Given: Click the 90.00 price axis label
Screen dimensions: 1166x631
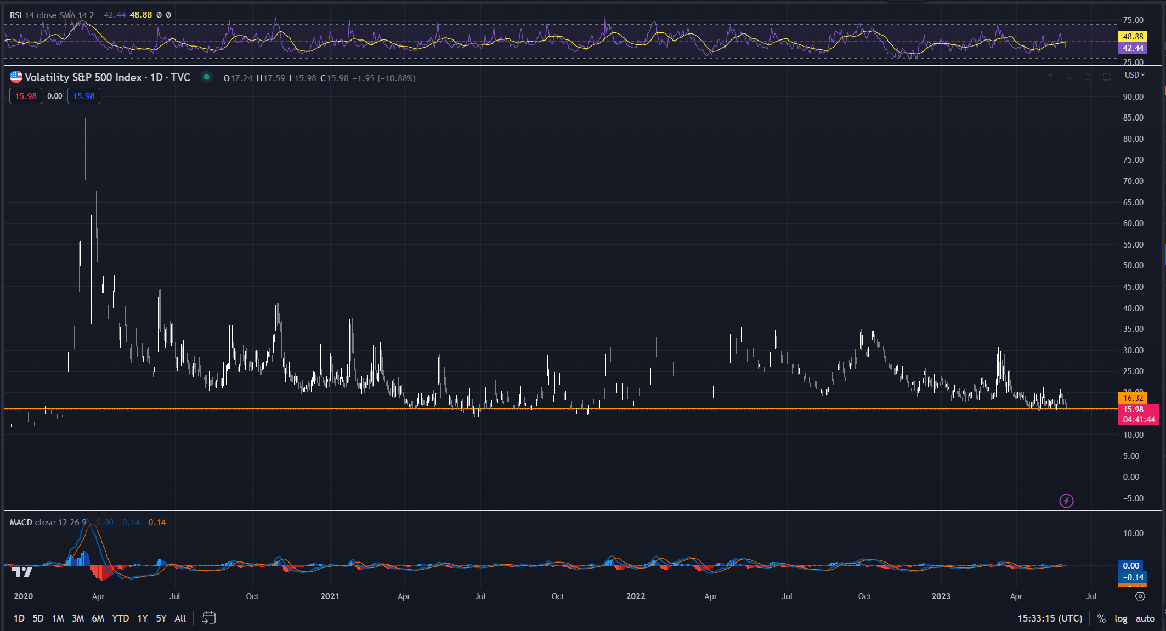Looking at the screenshot, I should pyautogui.click(x=1133, y=97).
